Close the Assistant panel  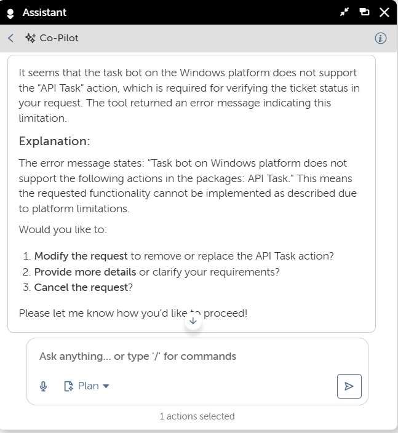384,12
